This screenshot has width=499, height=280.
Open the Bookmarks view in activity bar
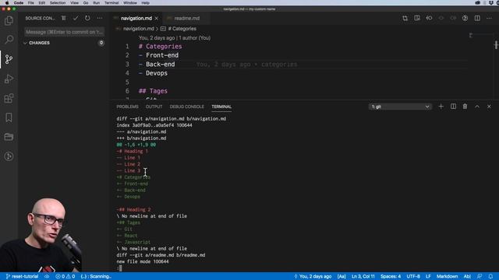pos(9,117)
